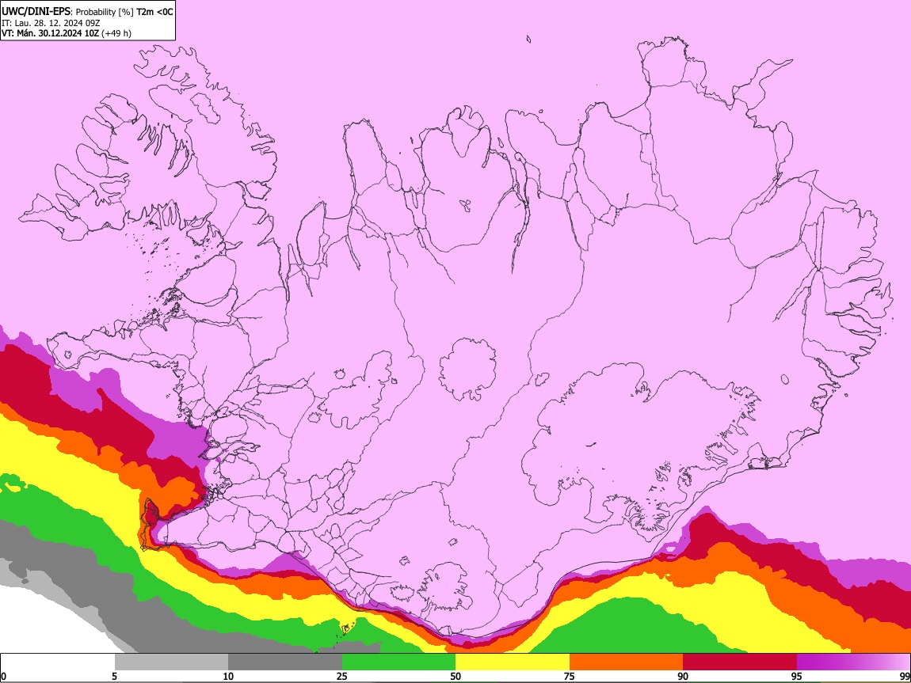The image size is (911, 683).
Task: Click the orange 75-90 legend segment
Action: 627,662
